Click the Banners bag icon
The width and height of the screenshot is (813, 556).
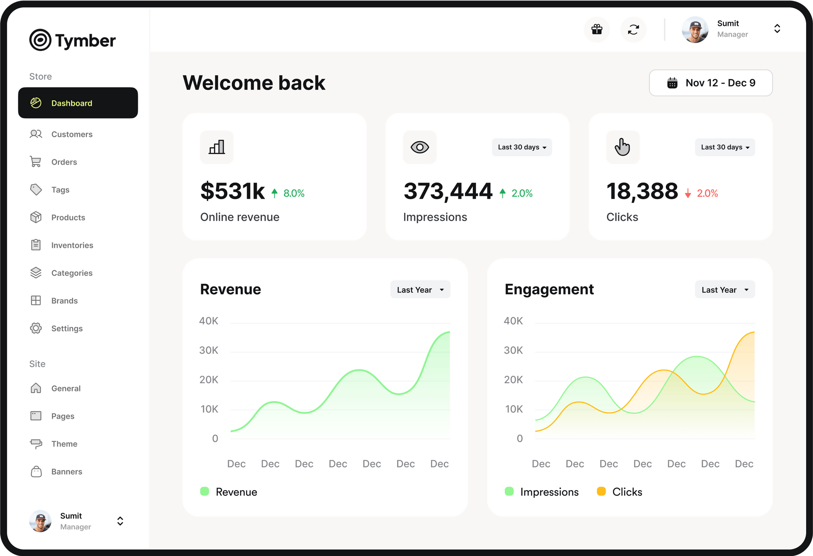(x=36, y=471)
